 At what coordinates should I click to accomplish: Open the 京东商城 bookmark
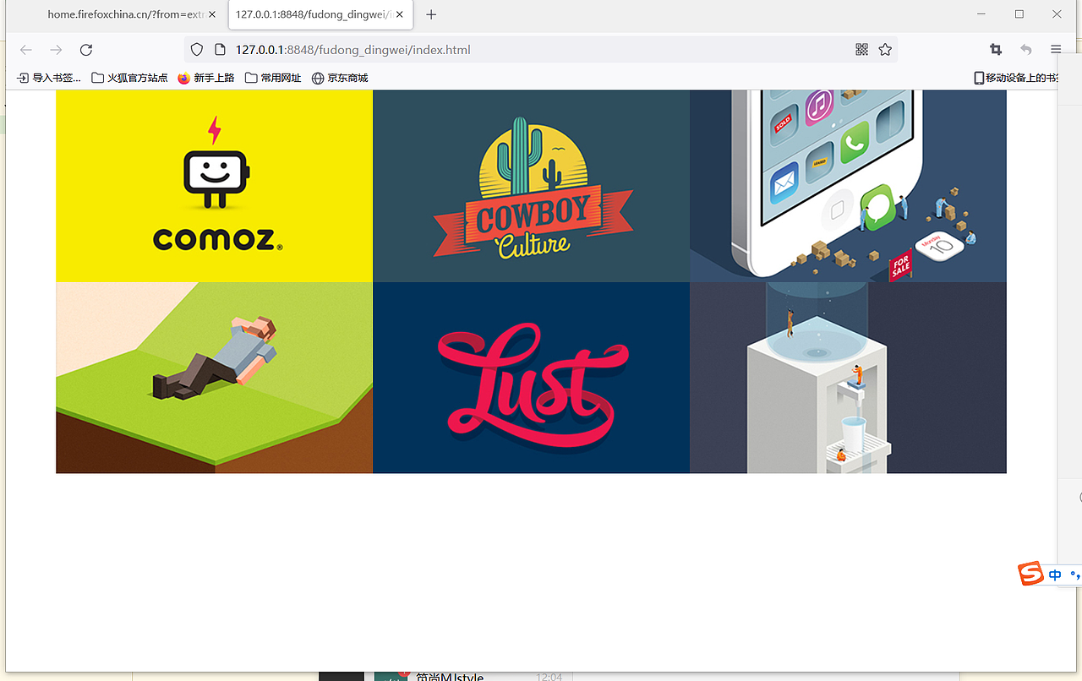click(x=340, y=78)
